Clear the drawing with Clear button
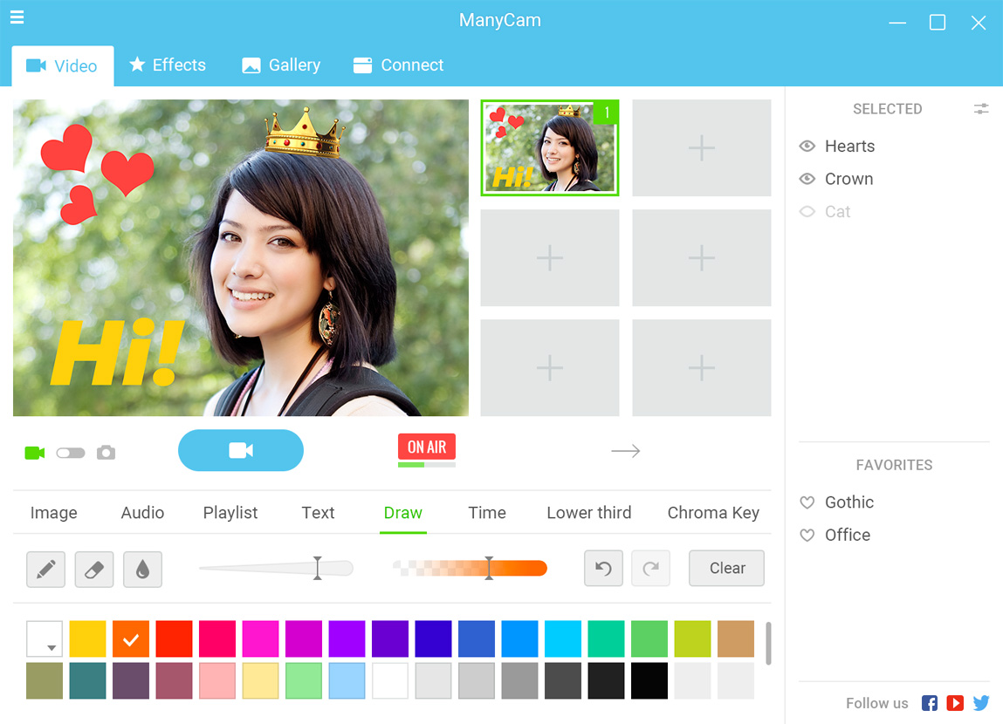 [x=726, y=568]
